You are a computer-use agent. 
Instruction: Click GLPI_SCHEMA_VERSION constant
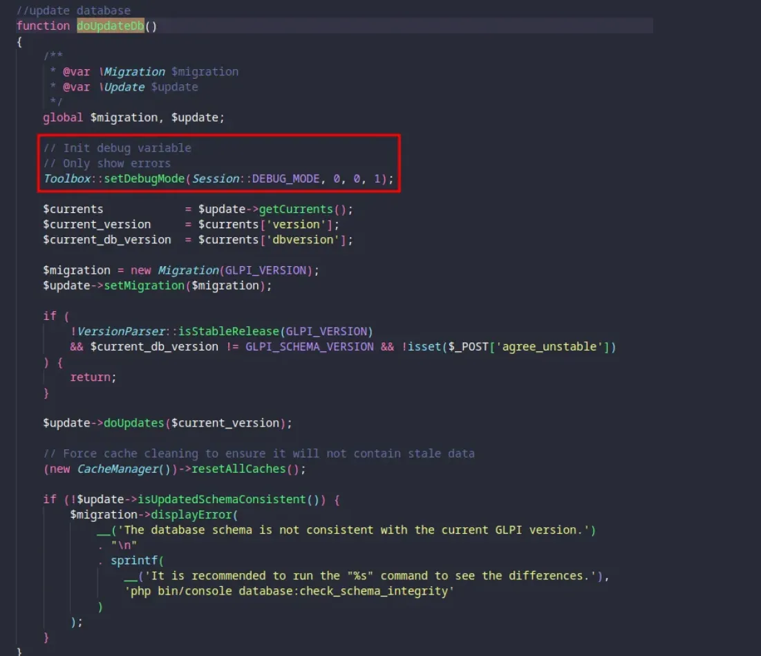click(310, 347)
